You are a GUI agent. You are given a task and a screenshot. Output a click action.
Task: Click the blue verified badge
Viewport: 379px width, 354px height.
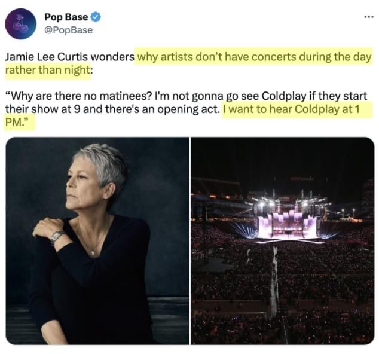click(94, 17)
